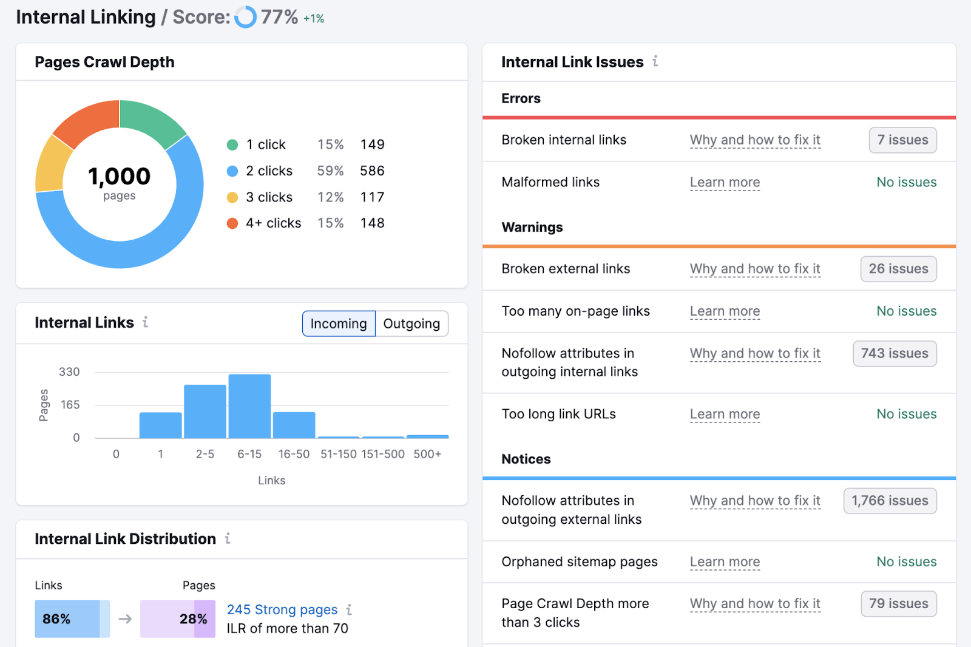Open Why and how to fix broken internal links

pos(755,140)
